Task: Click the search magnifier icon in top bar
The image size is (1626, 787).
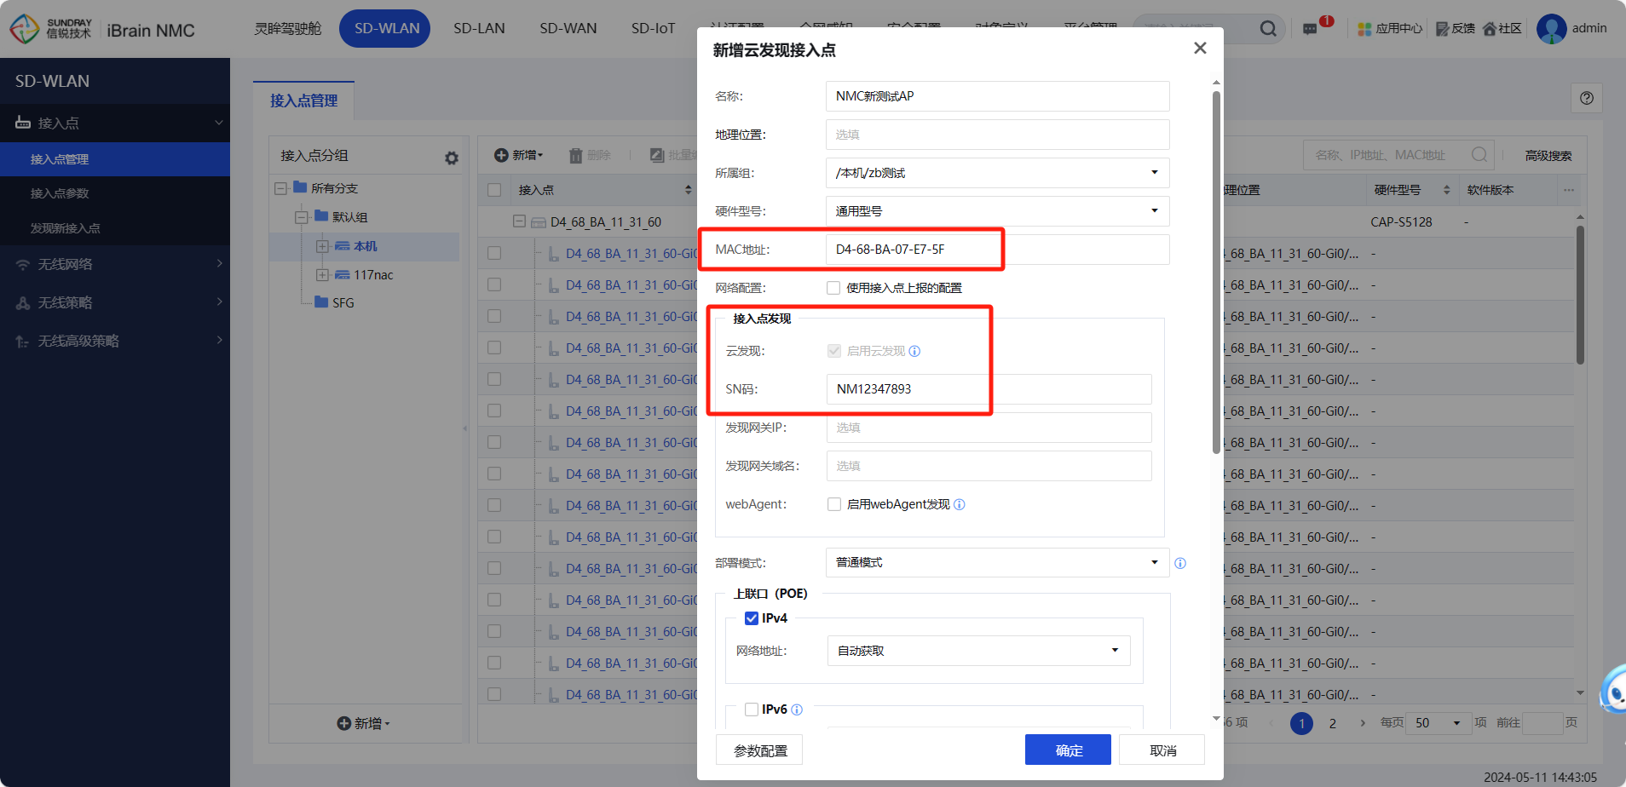Action: click(x=1268, y=29)
